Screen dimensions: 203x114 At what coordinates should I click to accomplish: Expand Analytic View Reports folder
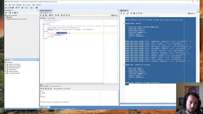(x=5, y=64)
